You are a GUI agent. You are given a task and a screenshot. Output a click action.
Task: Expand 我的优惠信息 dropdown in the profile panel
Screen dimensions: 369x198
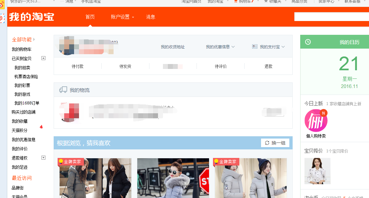220,47
